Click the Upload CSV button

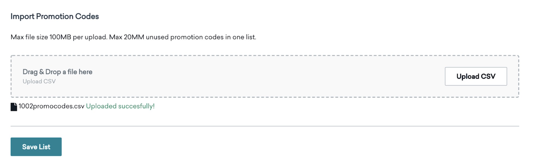click(476, 76)
